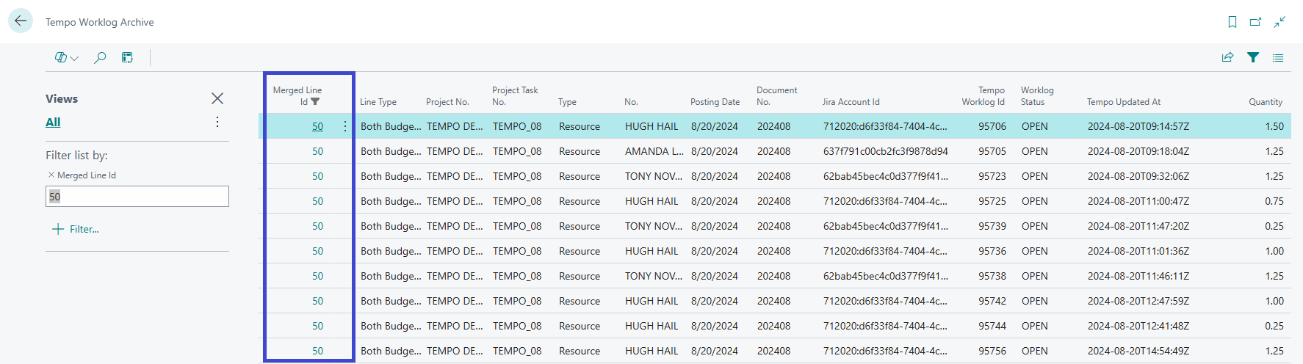Click the search magnifier icon
This screenshot has height=364, width=1303.
click(100, 57)
